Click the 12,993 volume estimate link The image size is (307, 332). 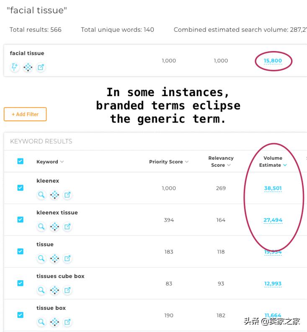coord(273,283)
